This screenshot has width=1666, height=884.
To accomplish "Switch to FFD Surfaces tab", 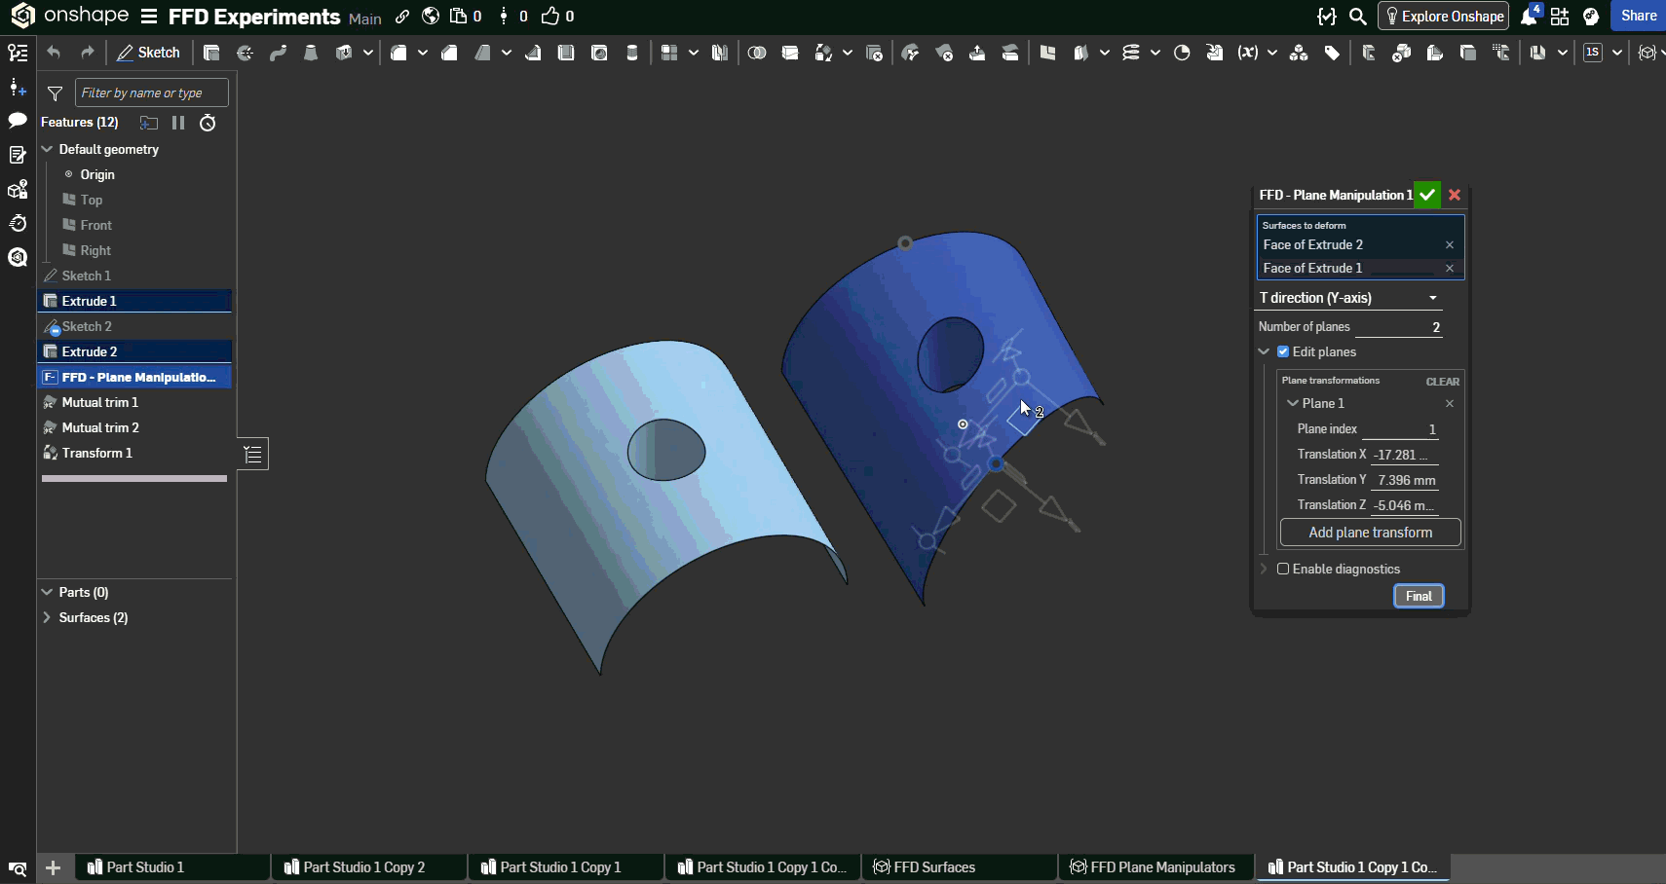I will point(933,867).
